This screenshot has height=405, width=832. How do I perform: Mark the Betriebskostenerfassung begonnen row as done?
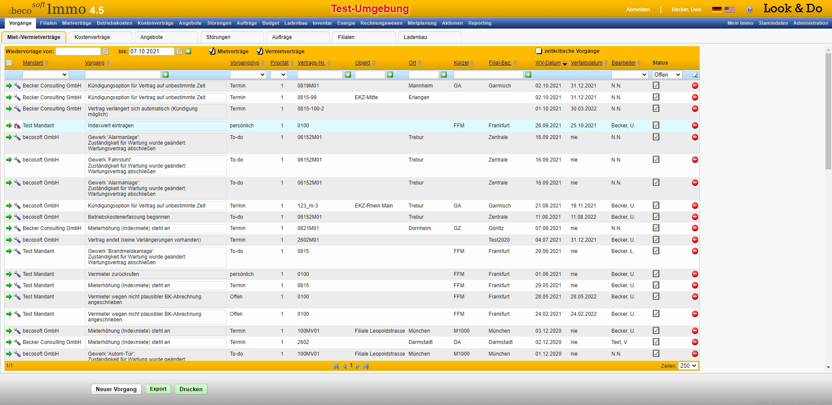(x=656, y=217)
